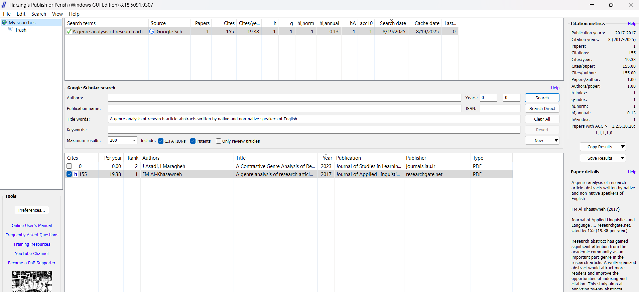Click the Publish or Perish app icon in title bar
Image resolution: width=639 pixels, height=292 pixels.
4,5
